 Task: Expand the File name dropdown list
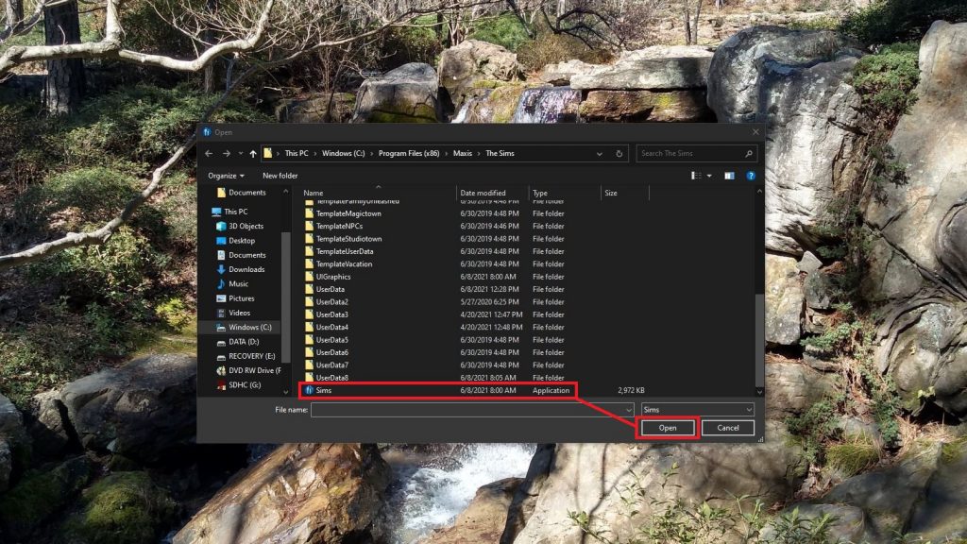click(628, 410)
